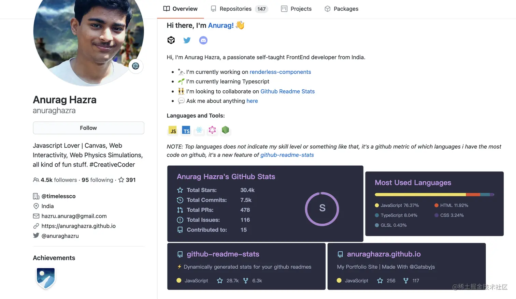The height and width of the screenshot is (299, 516).
Task: Click the Total PRs value 478
Action: tap(245, 210)
